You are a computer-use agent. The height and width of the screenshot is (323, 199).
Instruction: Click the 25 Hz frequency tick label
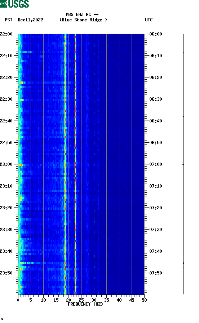(81, 300)
